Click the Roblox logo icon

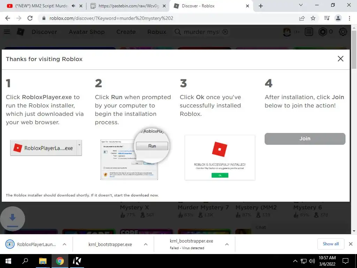tap(21, 32)
